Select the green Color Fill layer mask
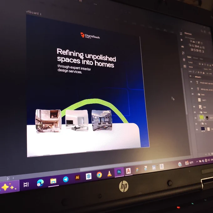213x213 pixels. pos(207,118)
